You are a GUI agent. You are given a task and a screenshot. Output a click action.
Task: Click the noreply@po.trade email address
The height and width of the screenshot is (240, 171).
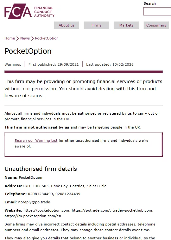click(34, 202)
